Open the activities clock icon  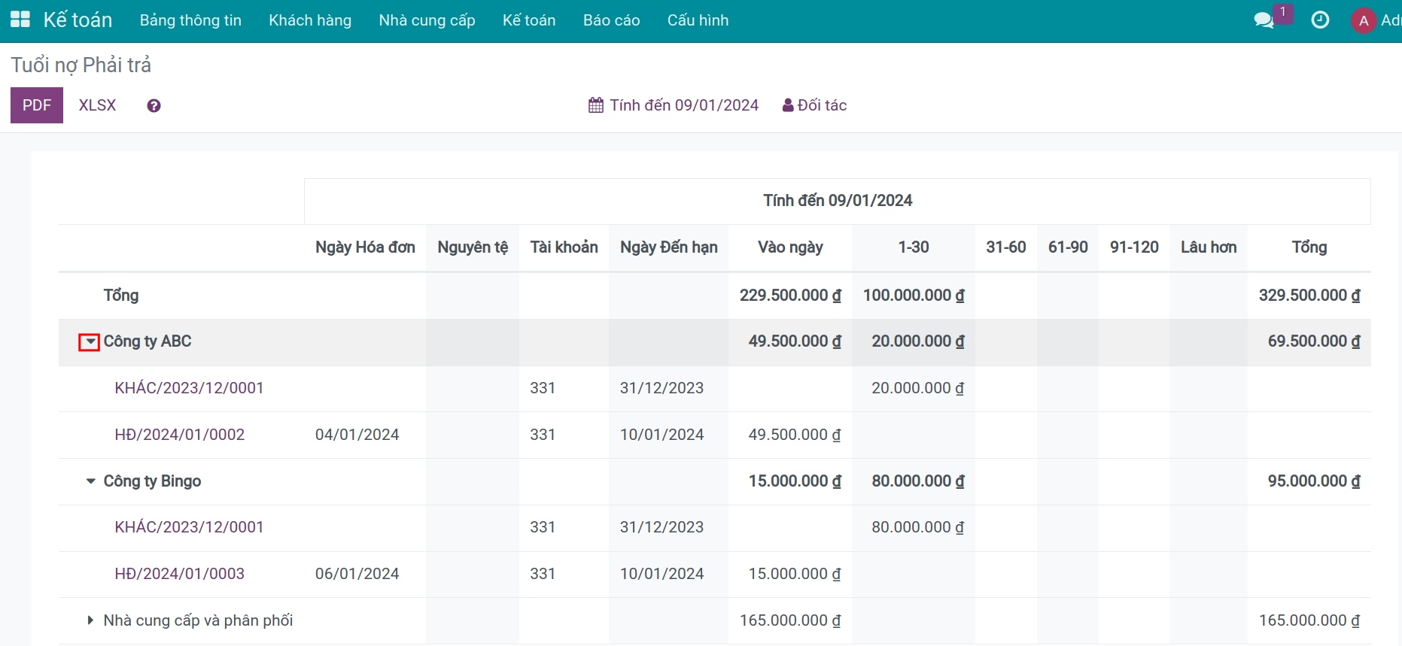coord(1320,20)
